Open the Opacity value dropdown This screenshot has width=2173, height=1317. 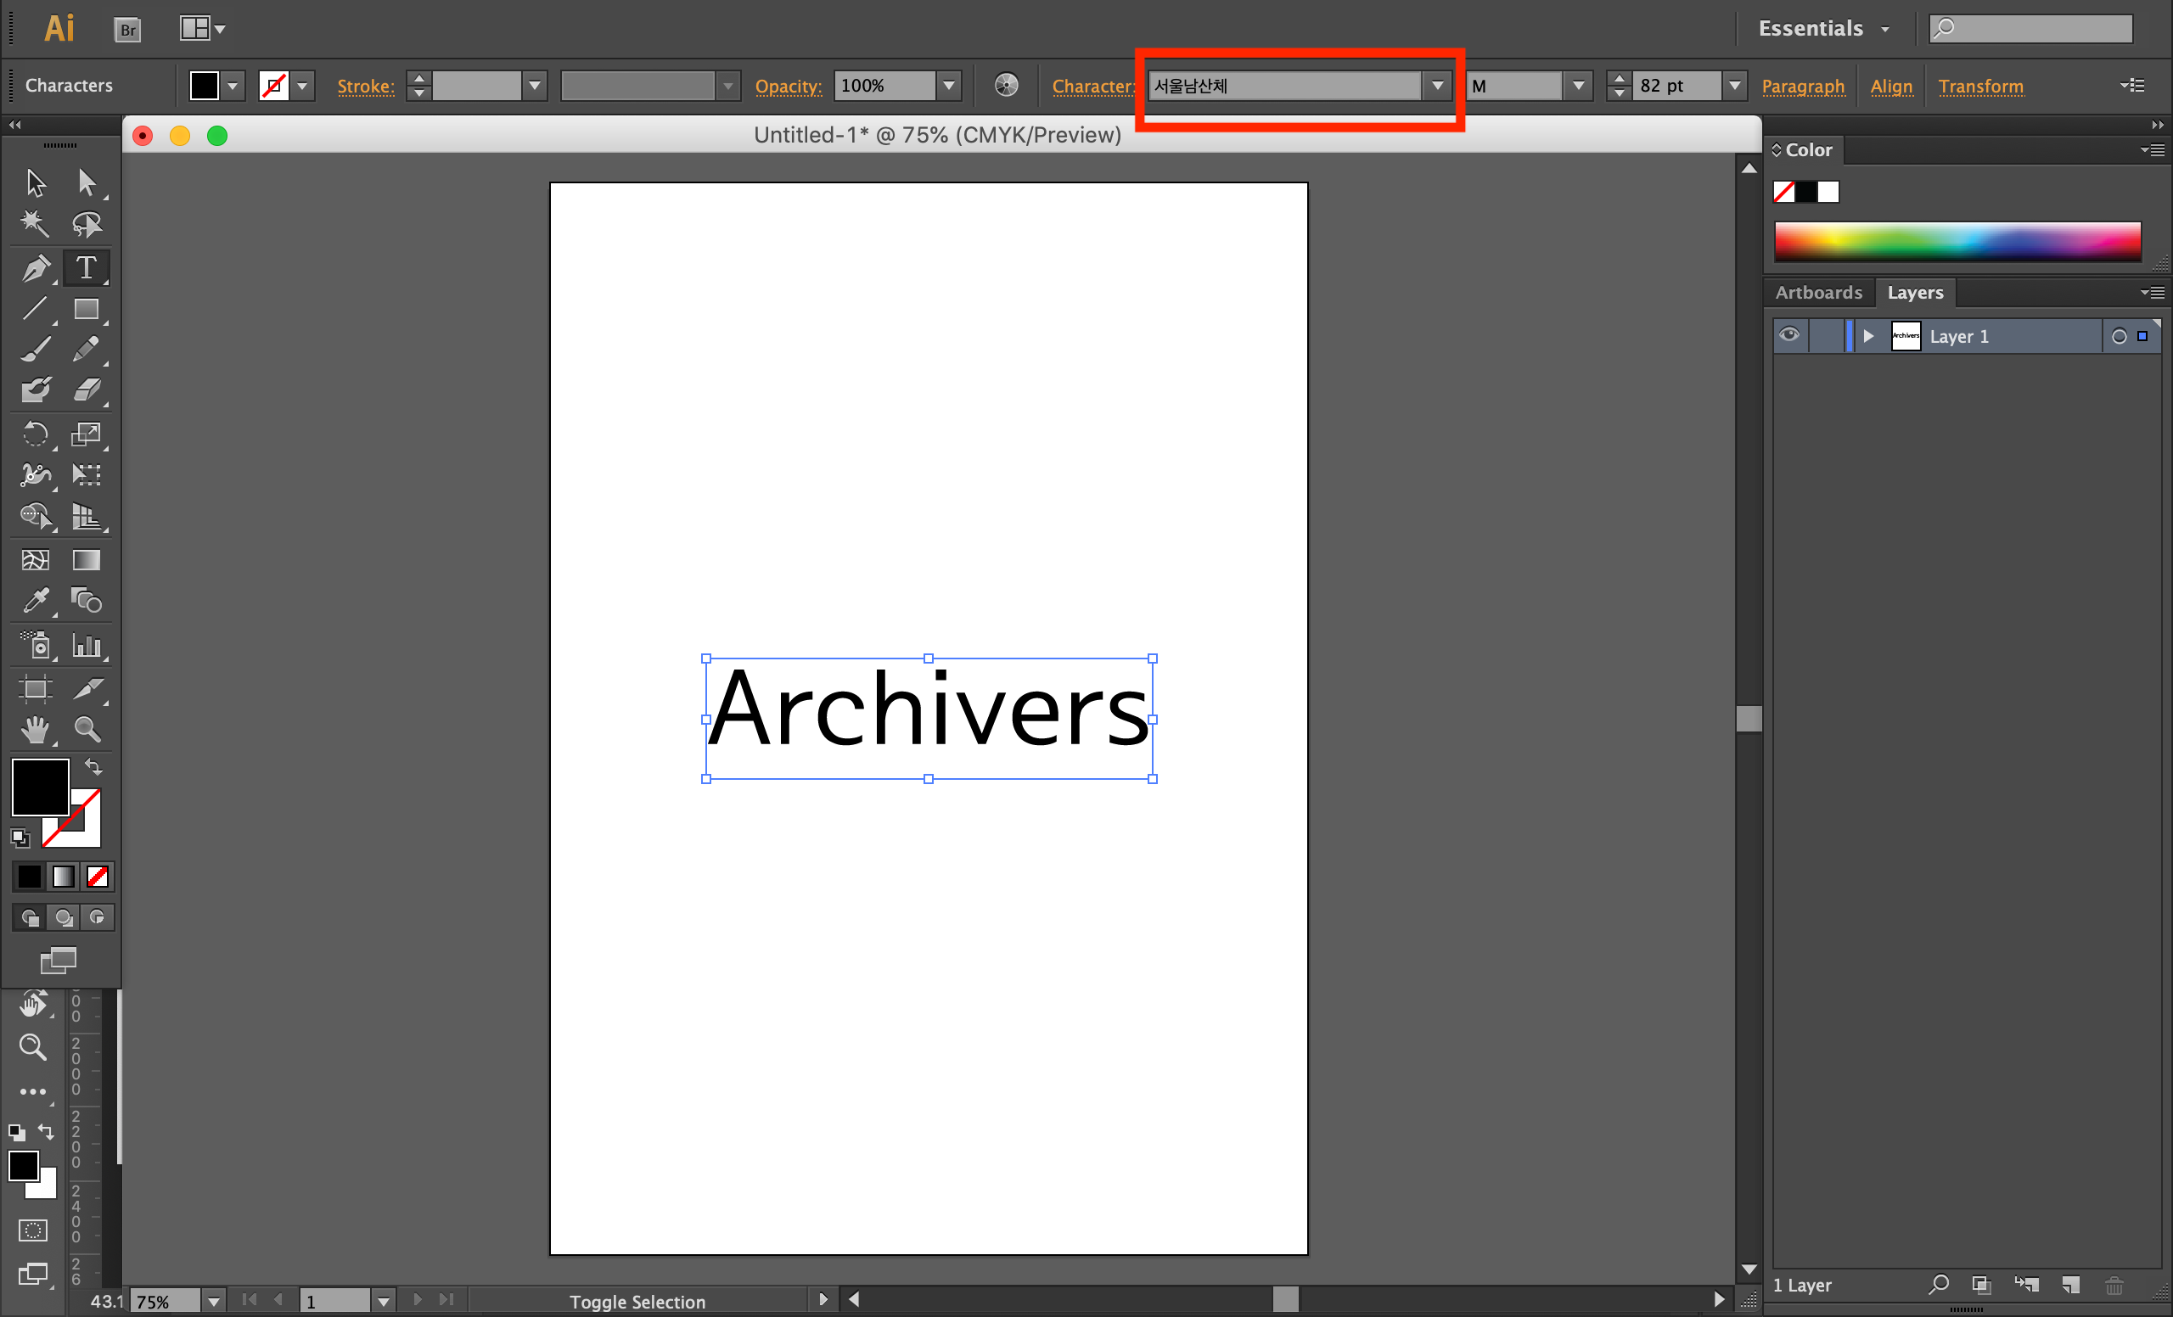[949, 86]
